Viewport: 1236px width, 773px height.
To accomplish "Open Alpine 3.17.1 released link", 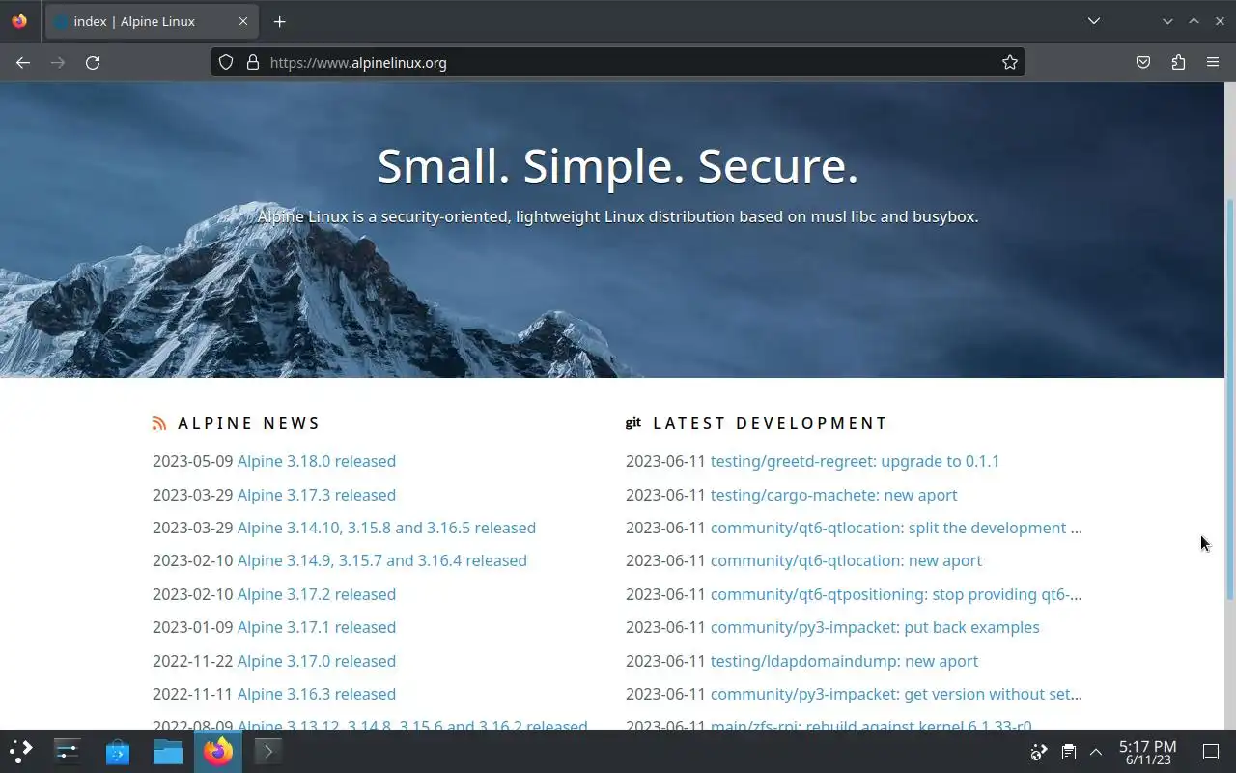I will [317, 627].
